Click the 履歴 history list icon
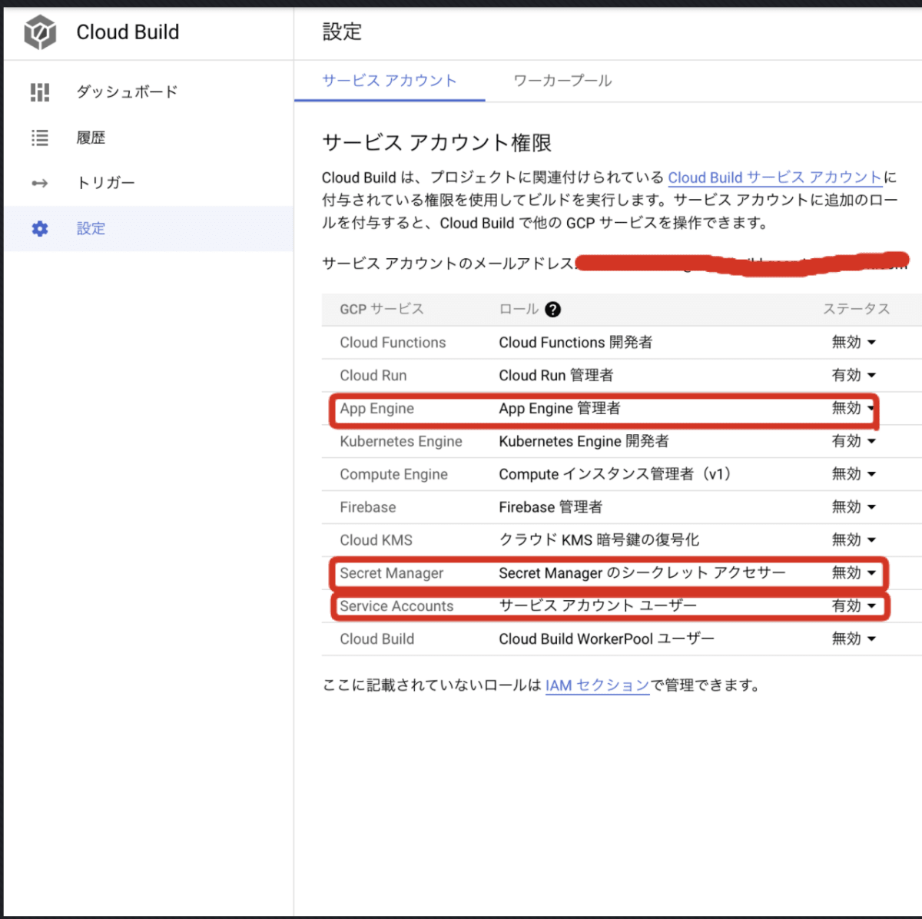The width and height of the screenshot is (922, 919). click(40, 138)
